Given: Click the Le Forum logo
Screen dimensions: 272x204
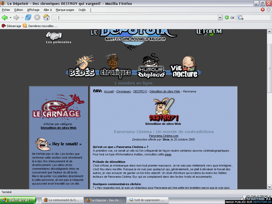Looking at the screenshot, I should click(209, 32).
